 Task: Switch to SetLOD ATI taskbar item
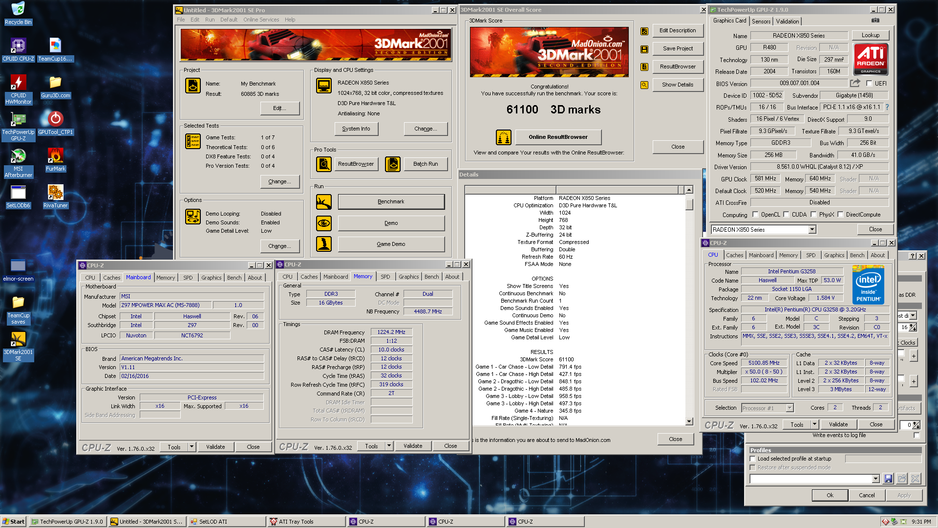click(227, 522)
